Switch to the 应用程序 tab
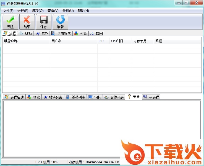The height and width of the screenshot is (166, 204). pyautogui.click(x=61, y=34)
